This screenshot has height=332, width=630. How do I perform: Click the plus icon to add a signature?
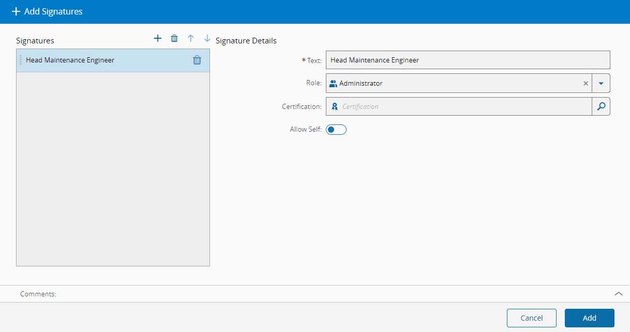158,38
